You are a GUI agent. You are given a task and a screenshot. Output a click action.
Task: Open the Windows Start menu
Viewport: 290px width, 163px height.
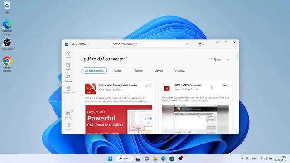pyautogui.click(x=110, y=158)
